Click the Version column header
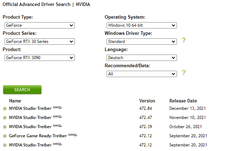The width and height of the screenshot is (229, 151). click(147, 101)
